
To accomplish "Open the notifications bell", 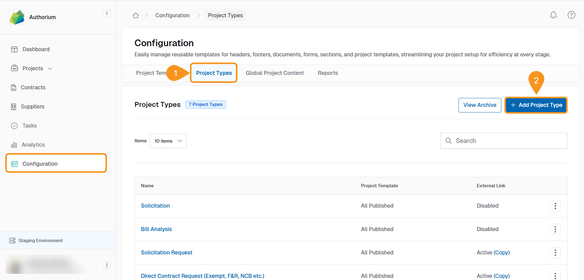I will click(x=553, y=15).
